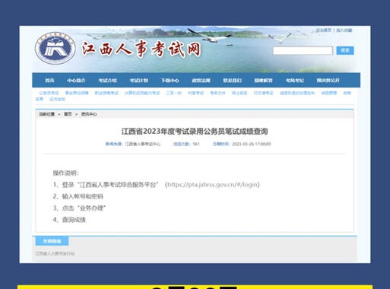
Task: Click step 3 text 点击业务办理
Action: (84, 208)
